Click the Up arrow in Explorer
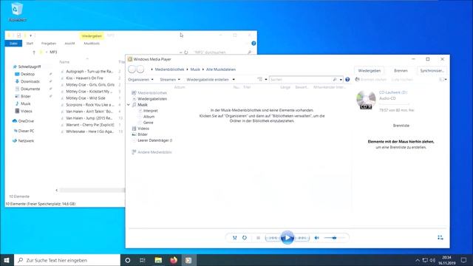The width and height of the screenshot is (473, 266). pyautogui.click(x=34, y=52)
